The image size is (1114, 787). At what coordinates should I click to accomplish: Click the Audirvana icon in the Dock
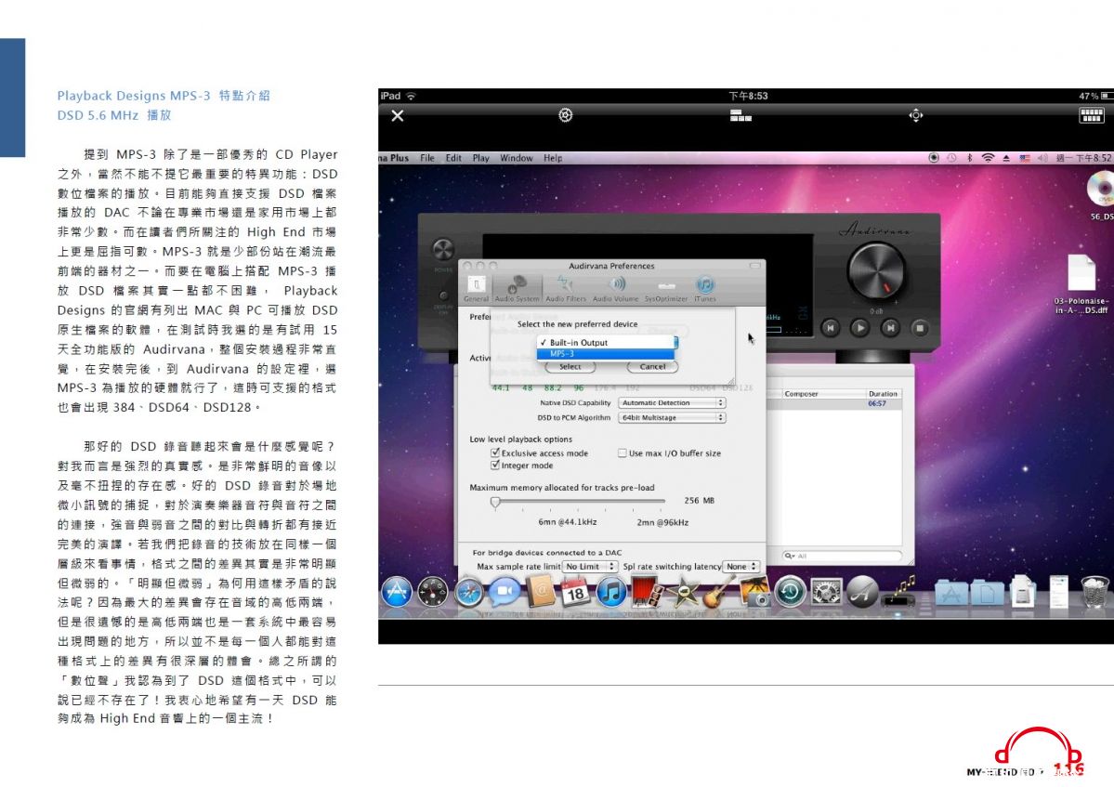click(862, 592)
